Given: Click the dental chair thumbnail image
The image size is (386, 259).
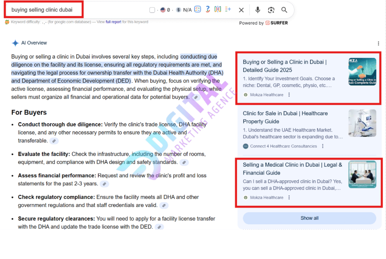Looking at the screenshot, I should point(362,123).
